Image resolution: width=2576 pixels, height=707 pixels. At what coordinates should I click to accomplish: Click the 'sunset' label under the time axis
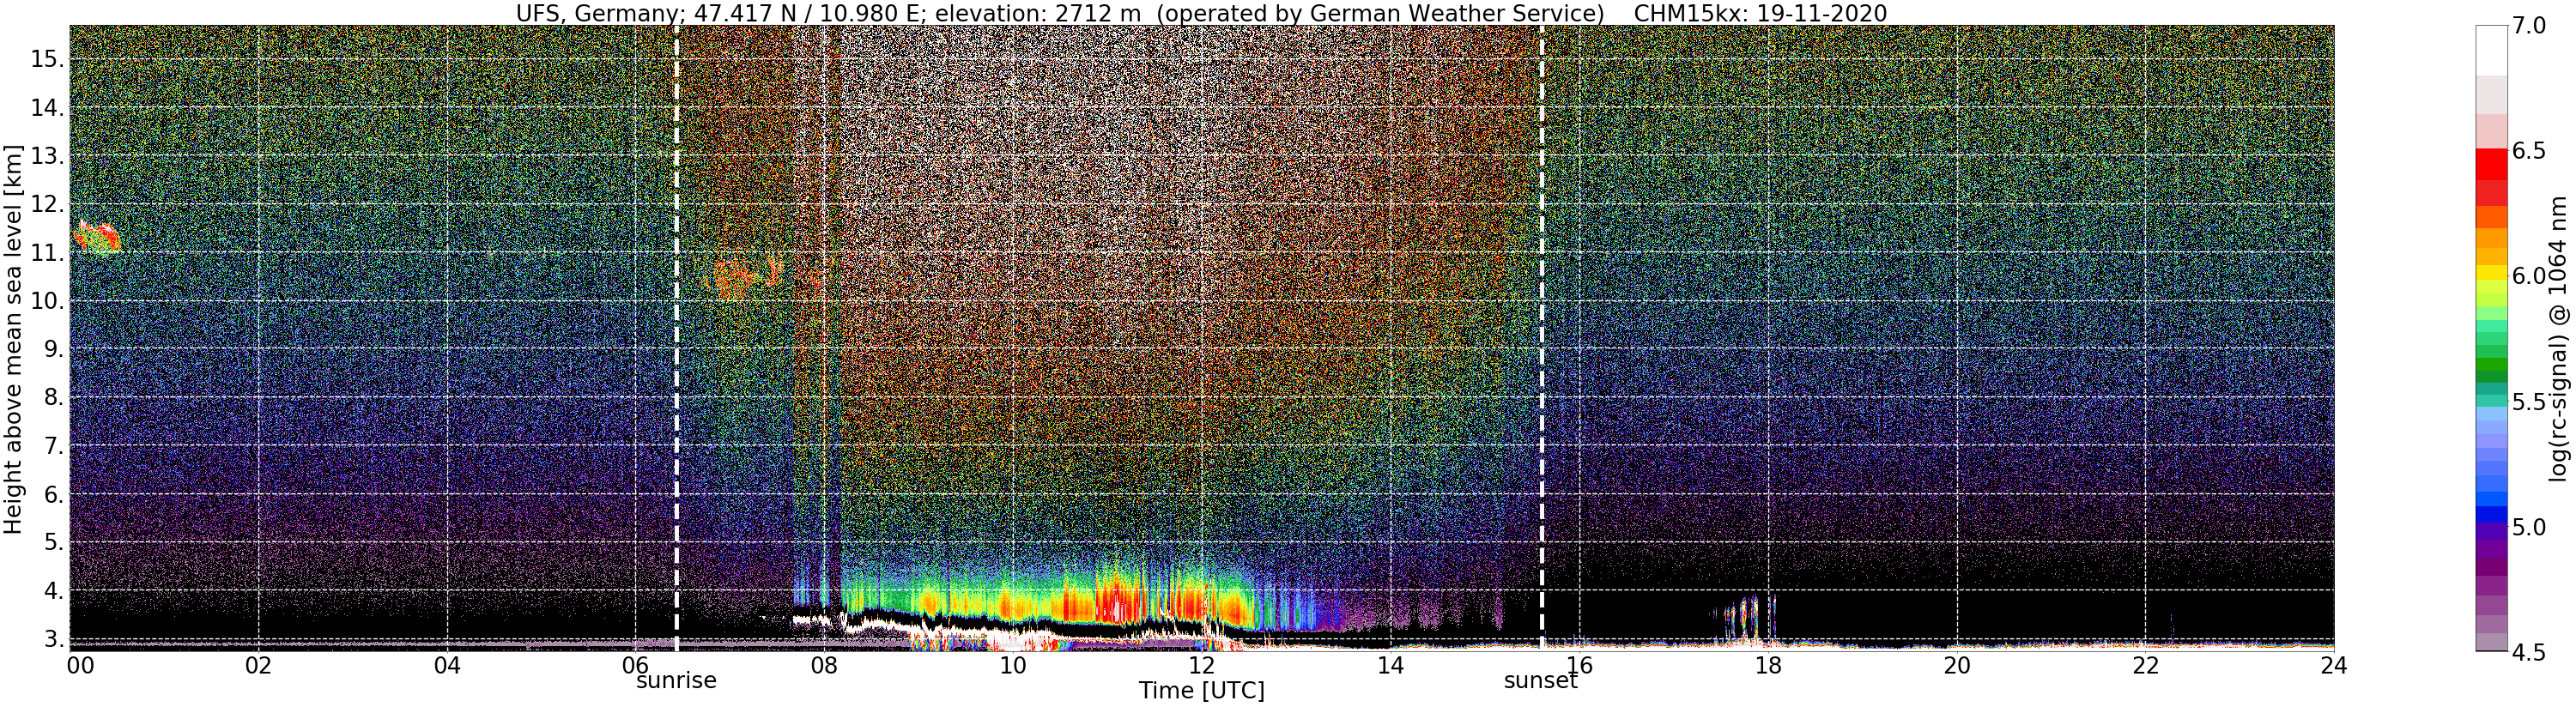point(1541,681)
